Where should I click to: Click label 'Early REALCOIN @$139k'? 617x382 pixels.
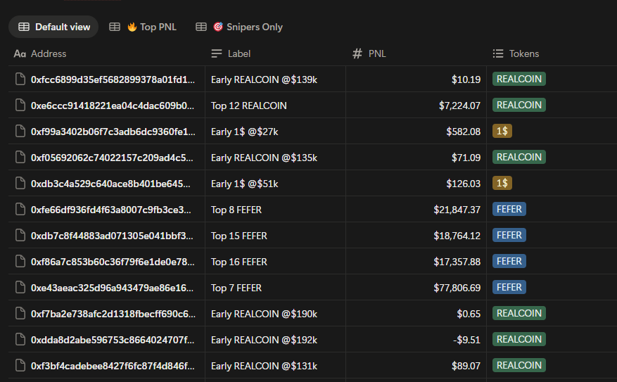tap(264, 79)
